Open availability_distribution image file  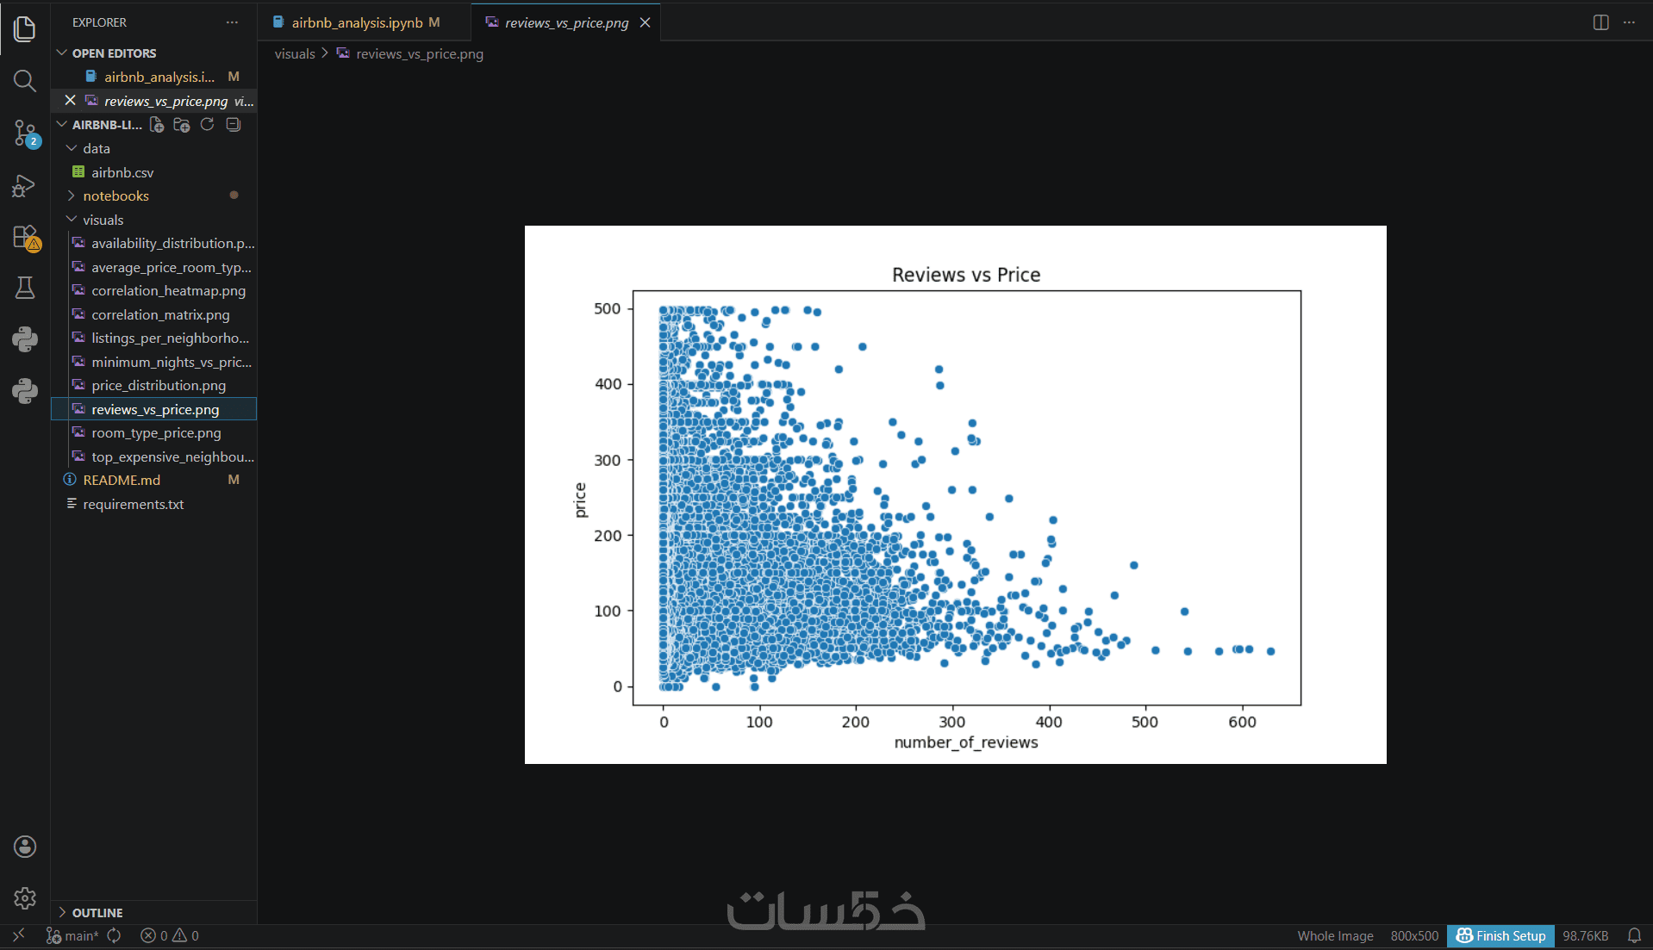153,243
